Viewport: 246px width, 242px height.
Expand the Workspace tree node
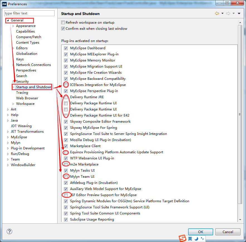13,104
